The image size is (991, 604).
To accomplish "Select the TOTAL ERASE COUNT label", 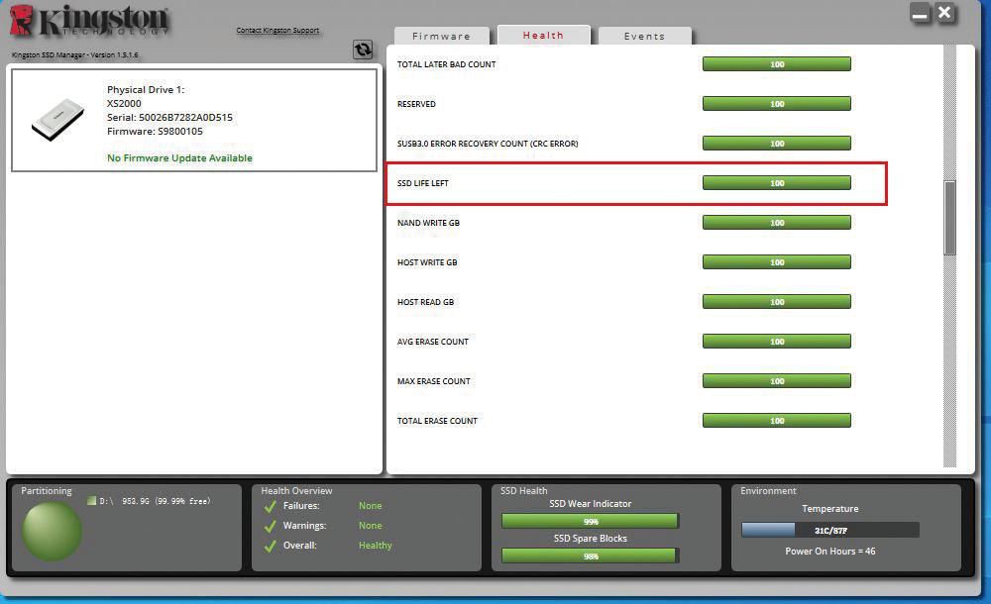I will tap(437, 421).
